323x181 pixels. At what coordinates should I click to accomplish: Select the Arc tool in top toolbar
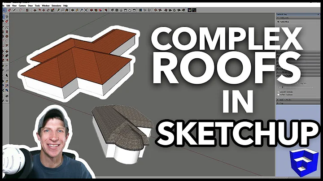coord(21,10)
